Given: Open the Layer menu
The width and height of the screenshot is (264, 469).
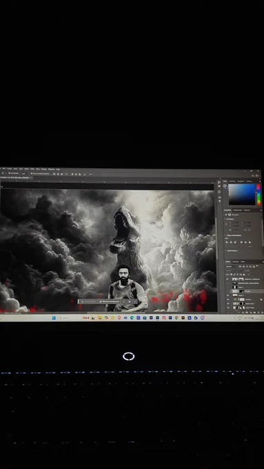Looking at the screenshot, I should pyautogui.click(x=16, y=169).
